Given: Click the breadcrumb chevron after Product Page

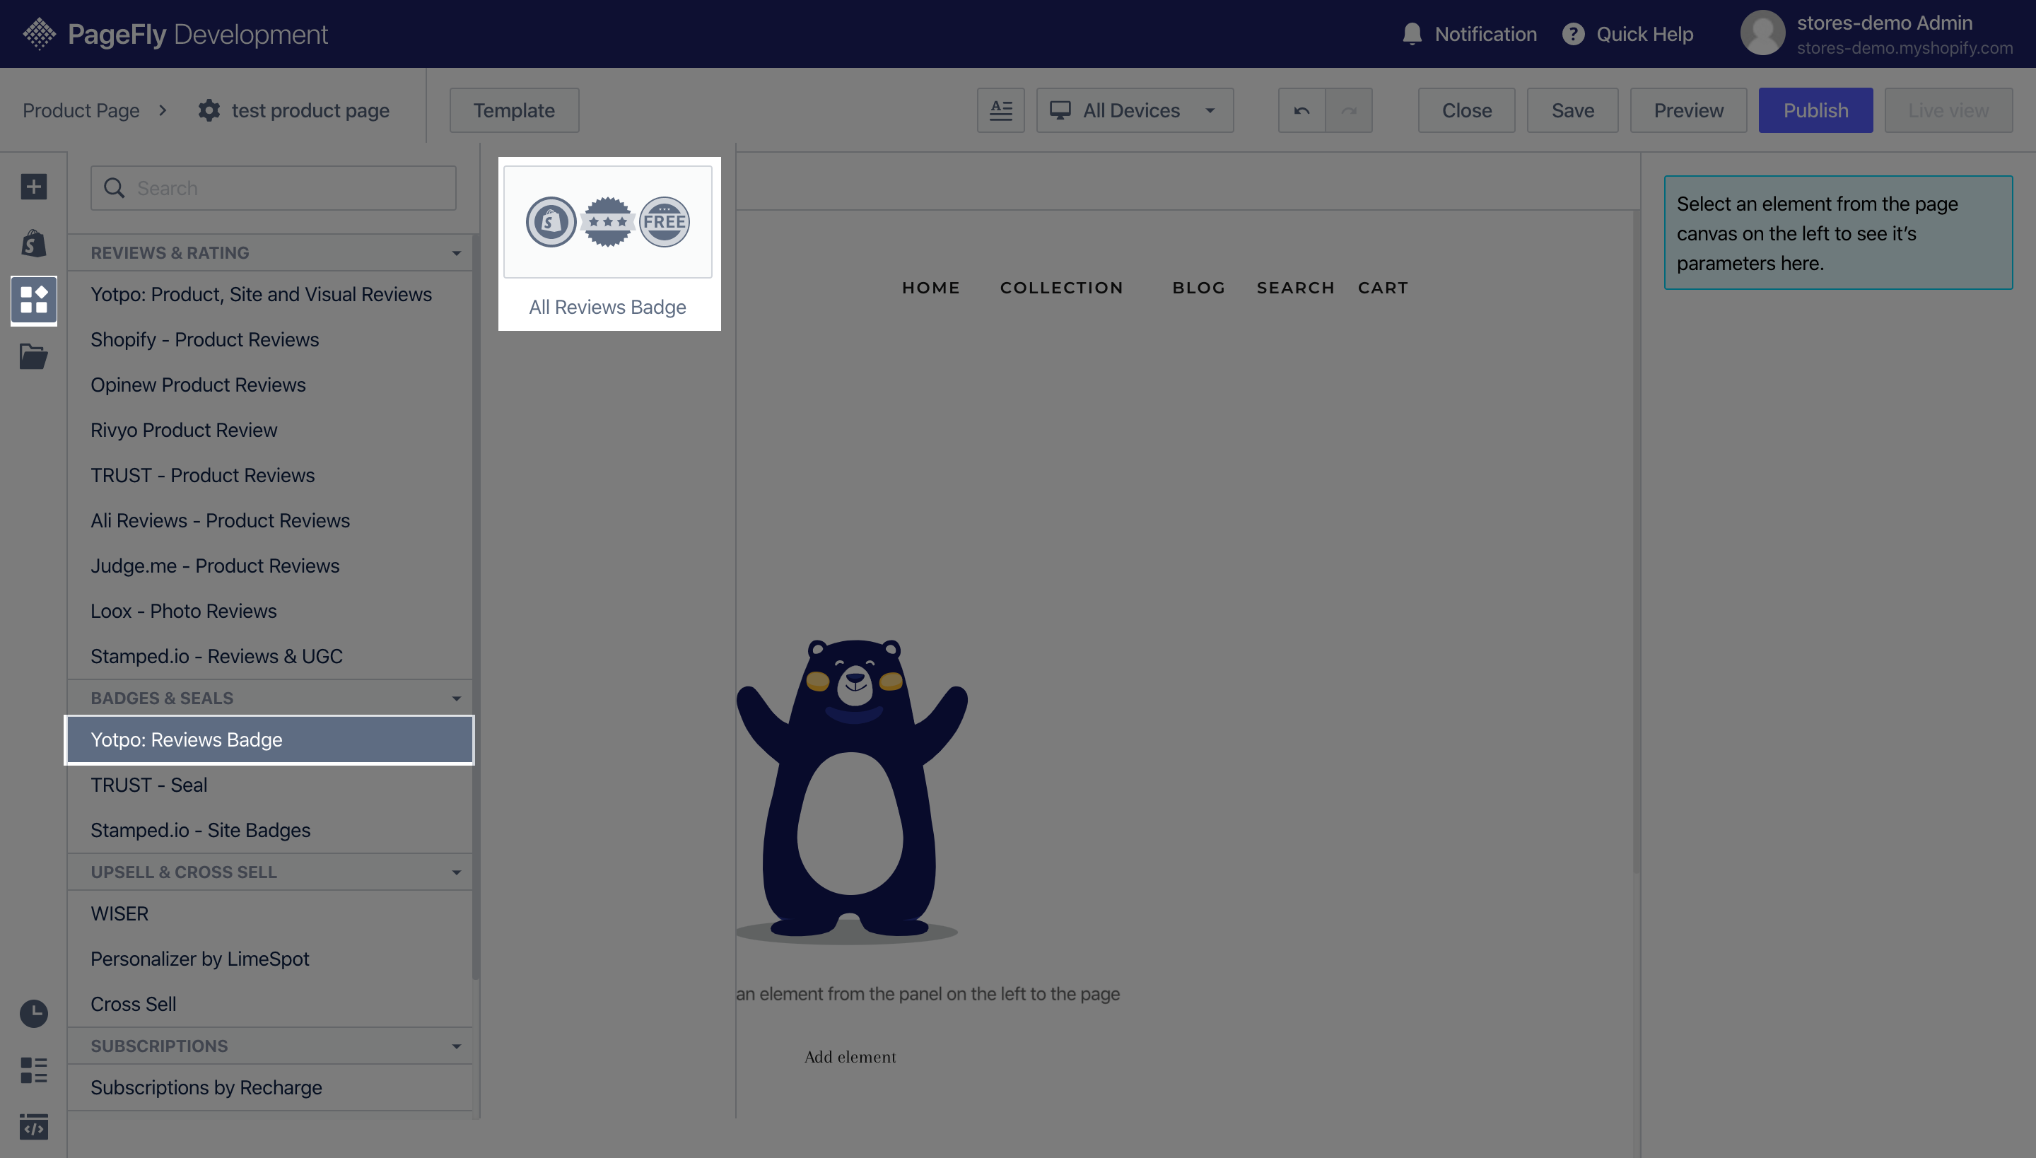Looking at the screenshot, I should 163,110.
